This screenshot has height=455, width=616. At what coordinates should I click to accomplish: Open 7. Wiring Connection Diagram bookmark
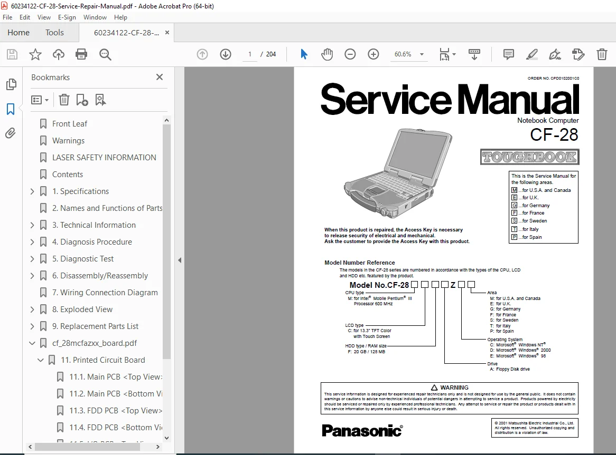[x=105, y=293]
